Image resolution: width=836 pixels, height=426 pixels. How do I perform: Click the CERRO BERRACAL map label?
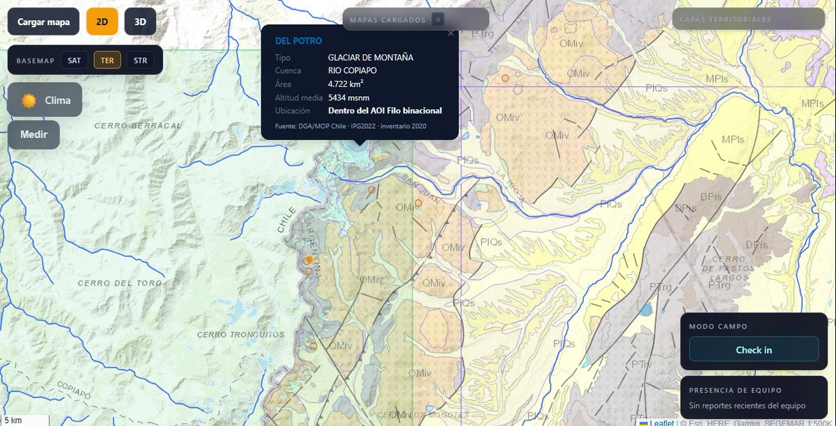click(x=137, y=126)
